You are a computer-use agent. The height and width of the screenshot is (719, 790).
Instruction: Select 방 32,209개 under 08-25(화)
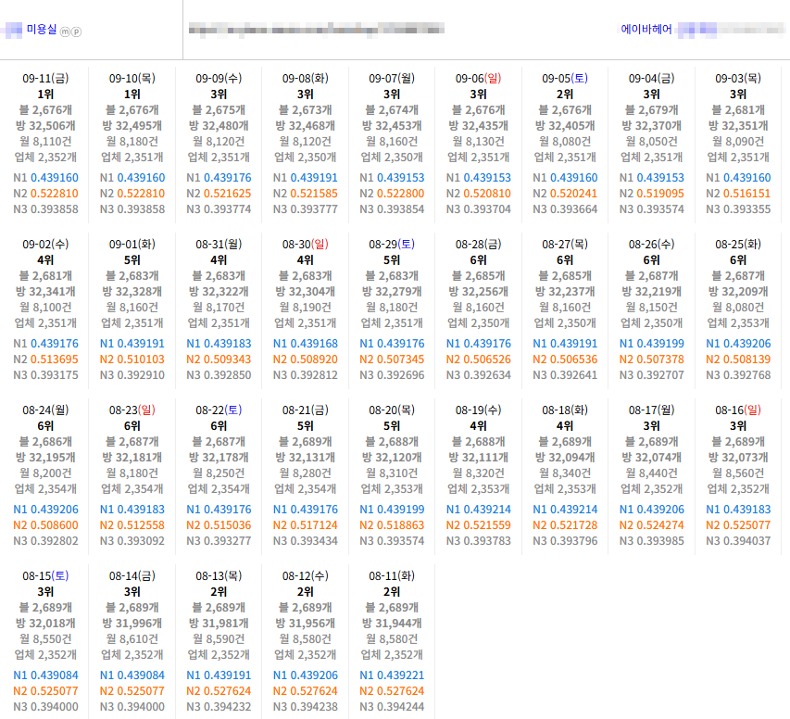(x=738, y=292)
